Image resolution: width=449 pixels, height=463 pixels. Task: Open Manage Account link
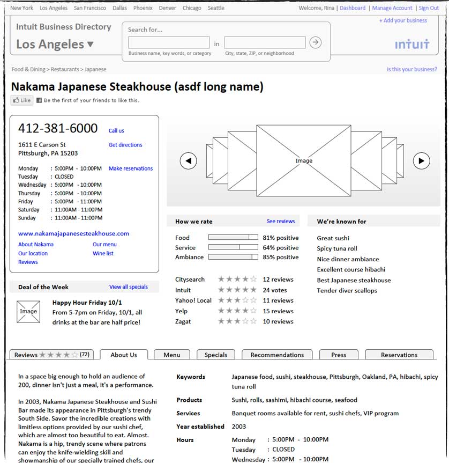tap(392, 8)
